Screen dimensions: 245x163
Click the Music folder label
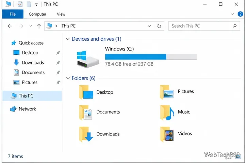[184, 112]
